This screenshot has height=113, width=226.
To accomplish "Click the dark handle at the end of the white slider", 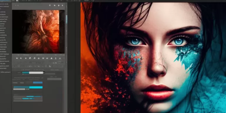I will point(44,73).
